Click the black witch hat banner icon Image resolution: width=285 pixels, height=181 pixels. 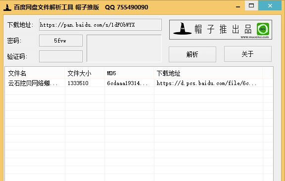click(x=182, y=29)
